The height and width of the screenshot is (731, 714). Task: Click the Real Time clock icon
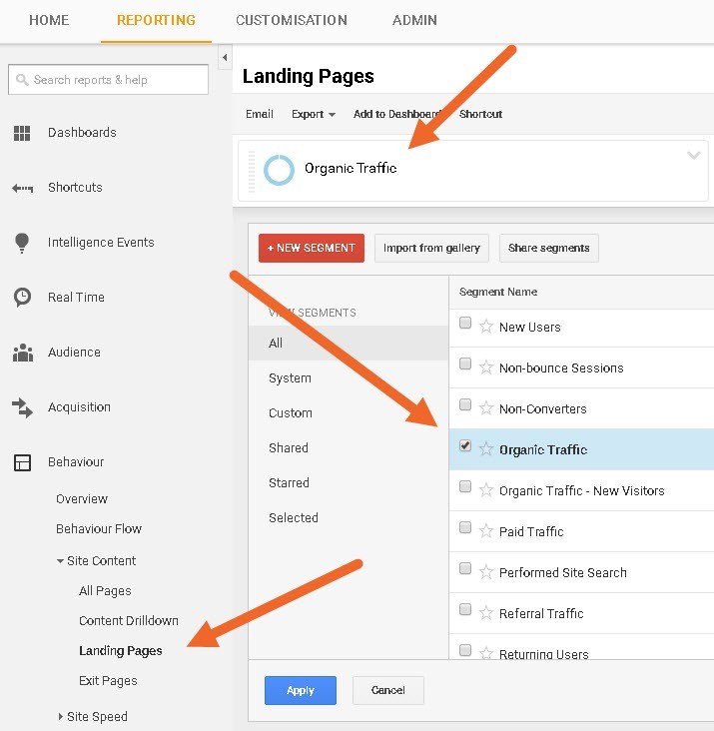tap(22, 298)
